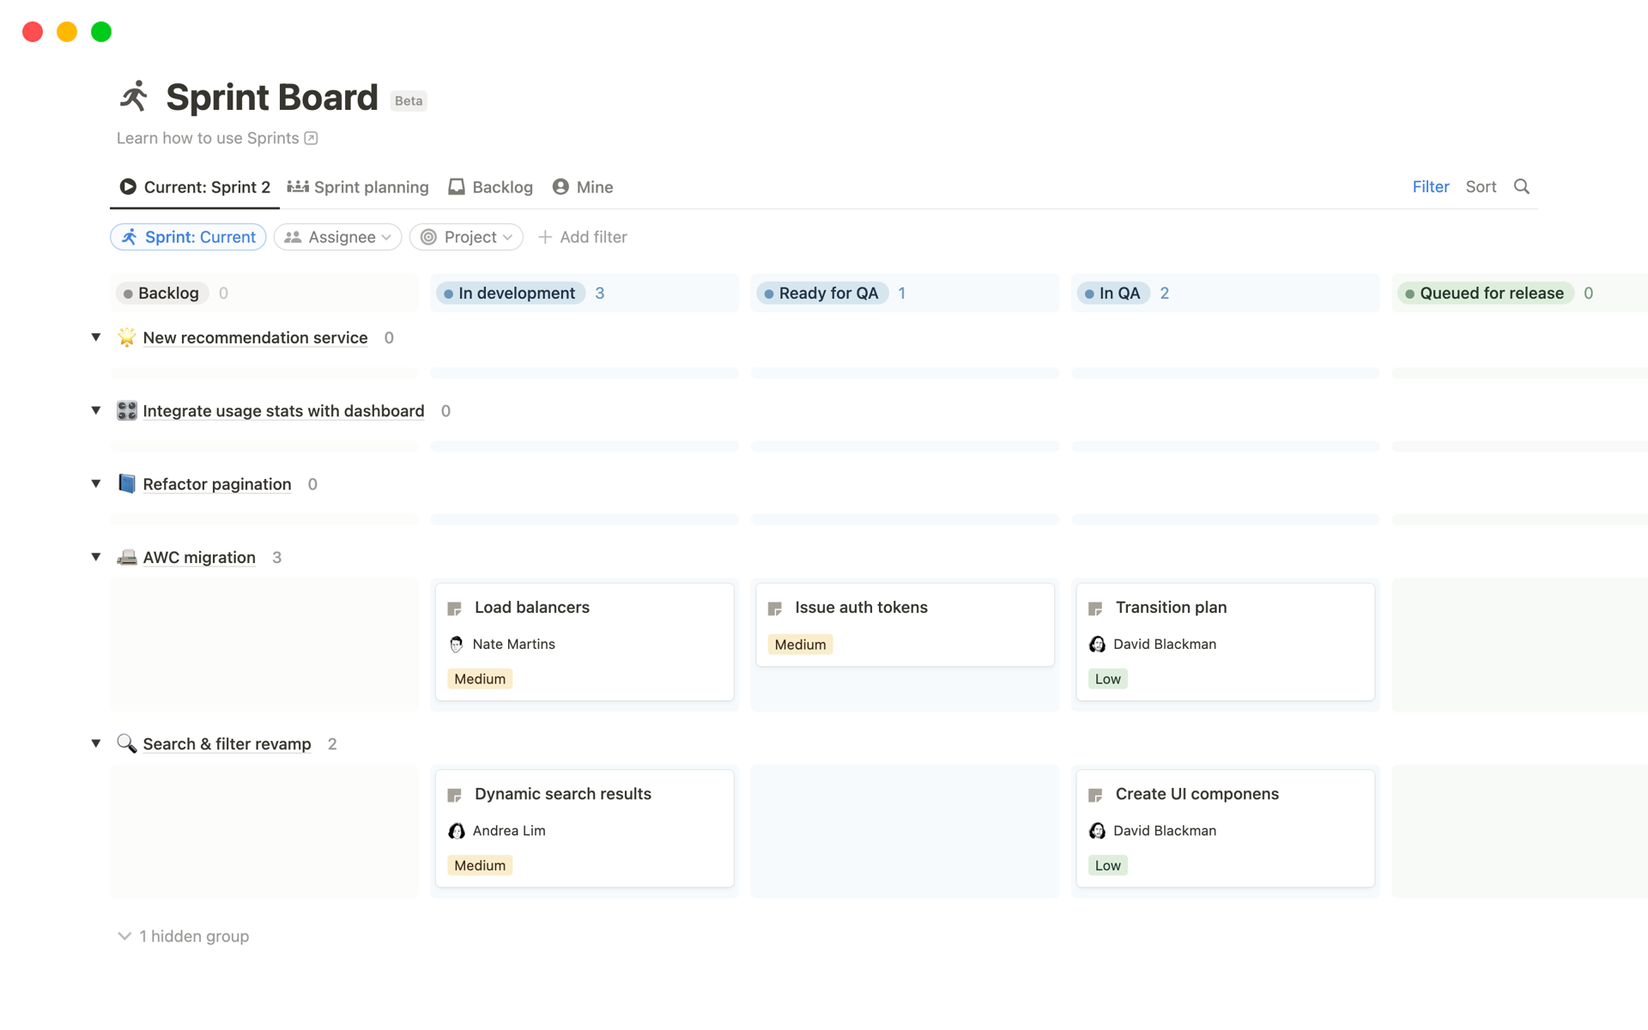Click the Add filter button
The height and width of the screenshot is (1030, 1648).
pos(583,237)
